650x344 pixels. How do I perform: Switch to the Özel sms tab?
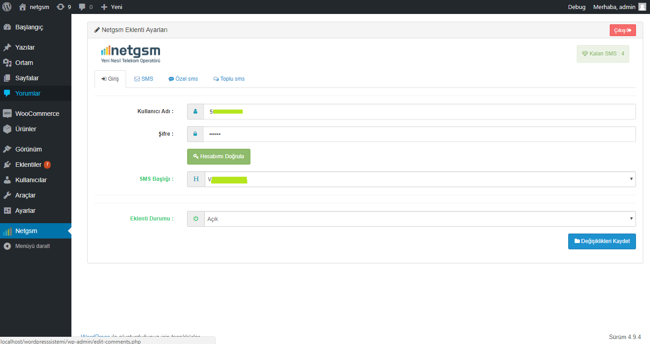pos(183,79)
